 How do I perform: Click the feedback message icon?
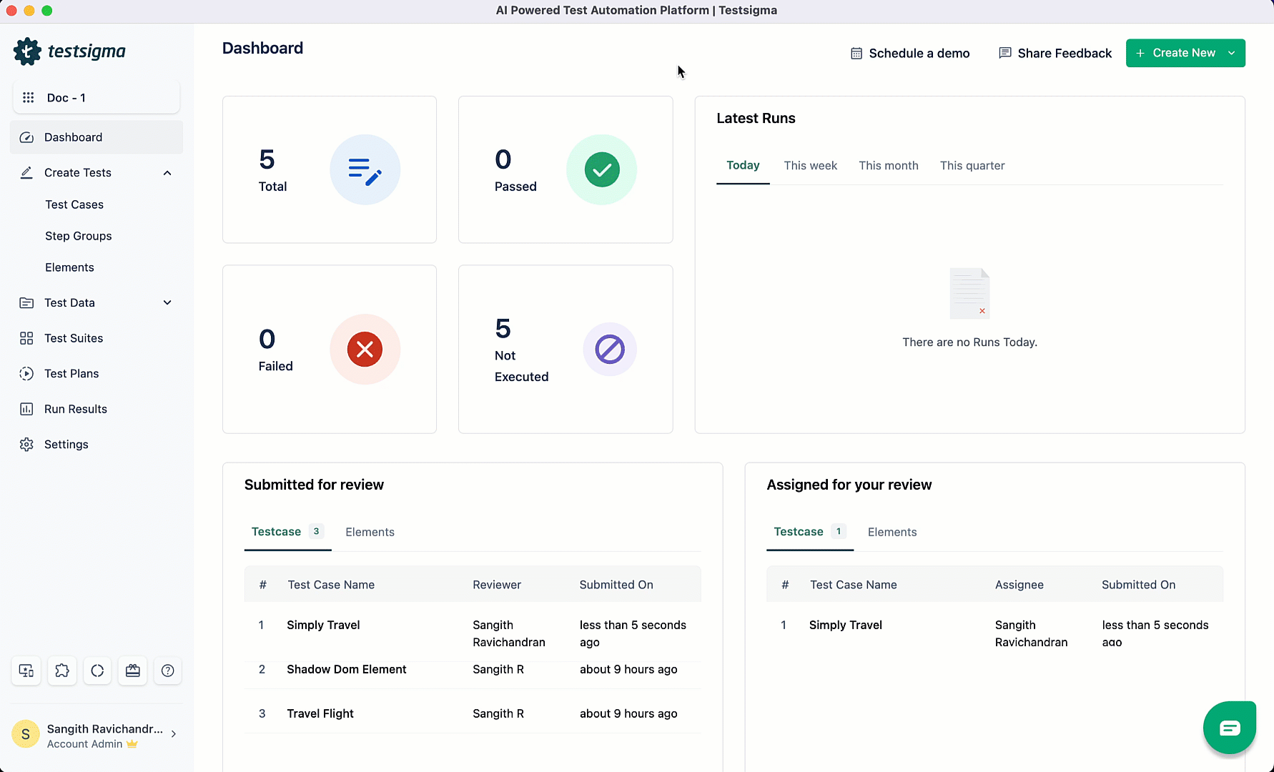[1005, 53]
